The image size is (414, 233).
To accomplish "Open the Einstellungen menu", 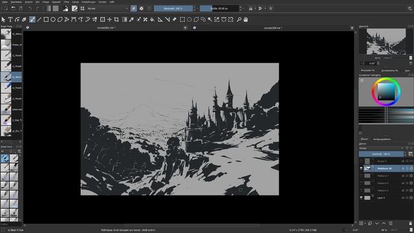I will click(x=89, y=2).
